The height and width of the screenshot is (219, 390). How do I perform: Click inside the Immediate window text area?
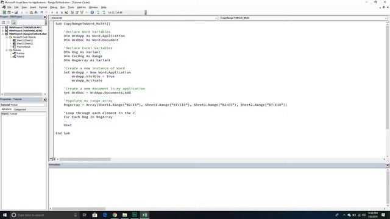pos(217,187)
